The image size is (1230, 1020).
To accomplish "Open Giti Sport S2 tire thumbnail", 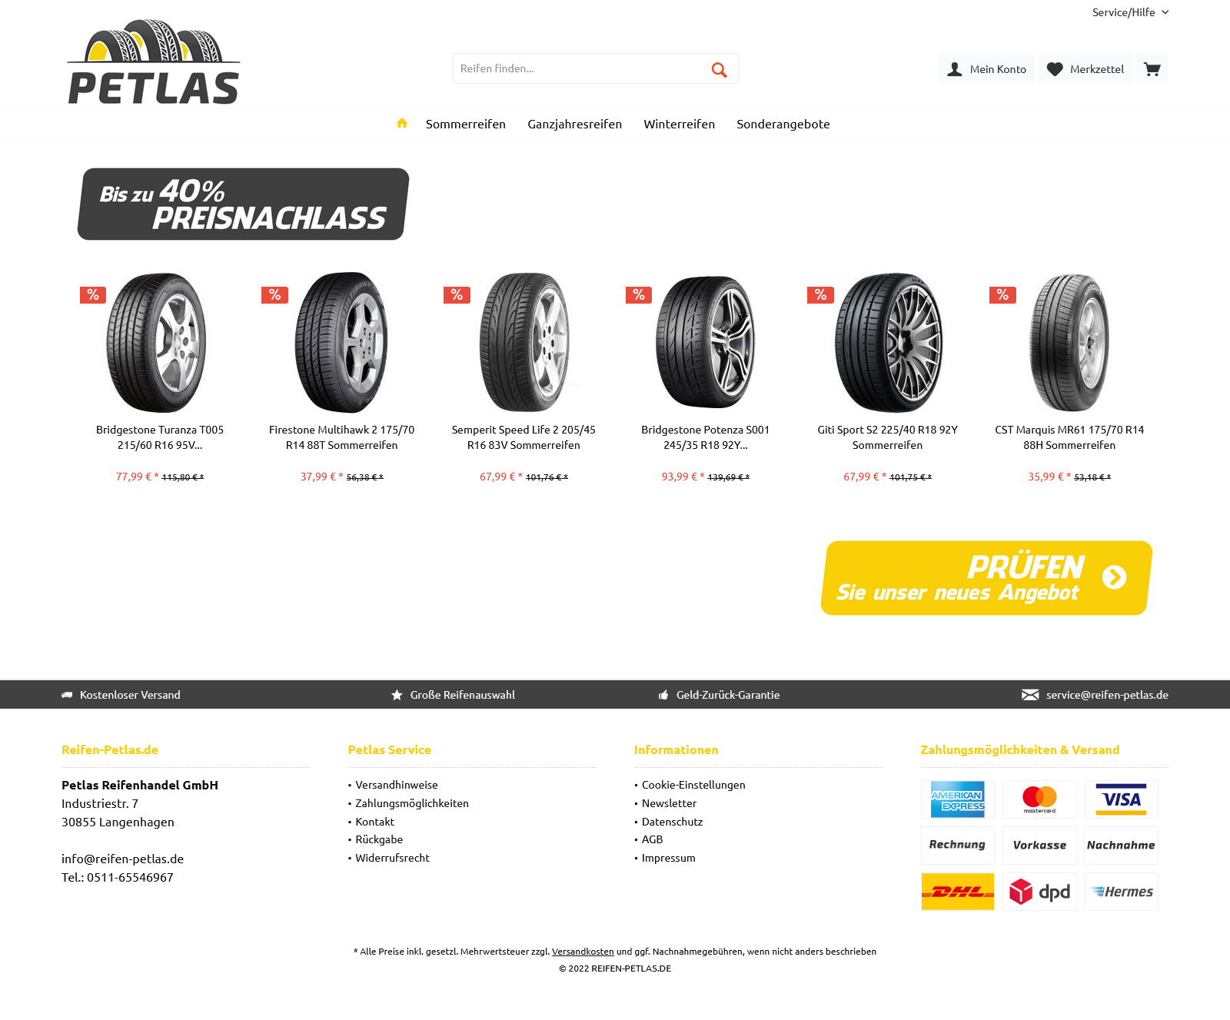I will pos(888,342).
